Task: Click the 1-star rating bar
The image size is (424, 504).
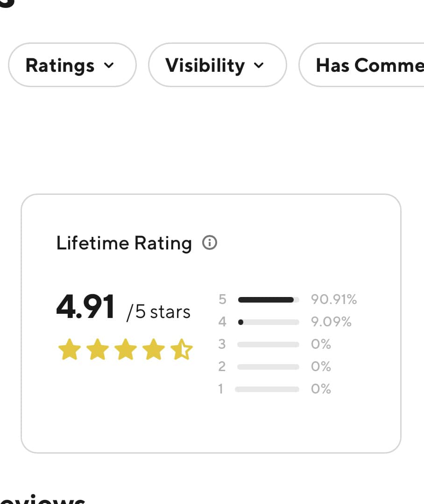Action: click(x=267, y=389)
